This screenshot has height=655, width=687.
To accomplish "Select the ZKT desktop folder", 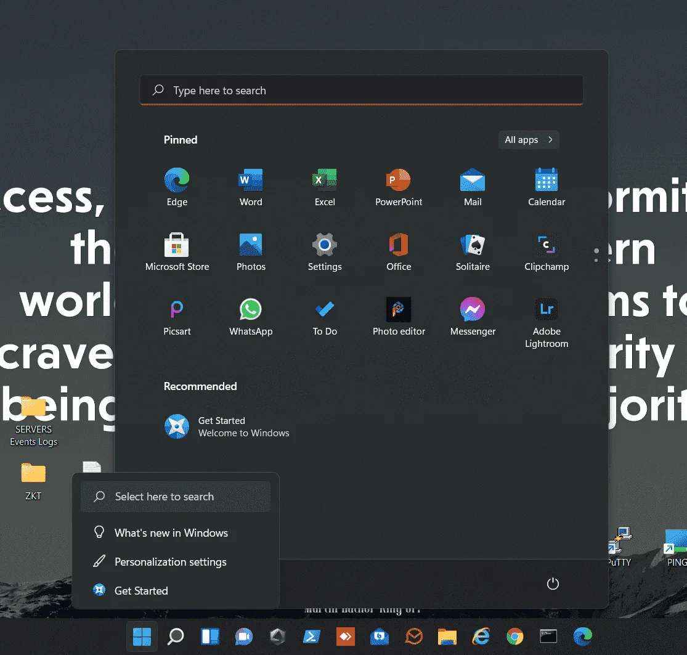I will [x=33, y=481].
